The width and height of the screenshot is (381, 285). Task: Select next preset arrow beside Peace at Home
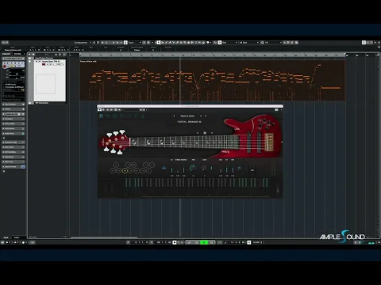(201, 116)
